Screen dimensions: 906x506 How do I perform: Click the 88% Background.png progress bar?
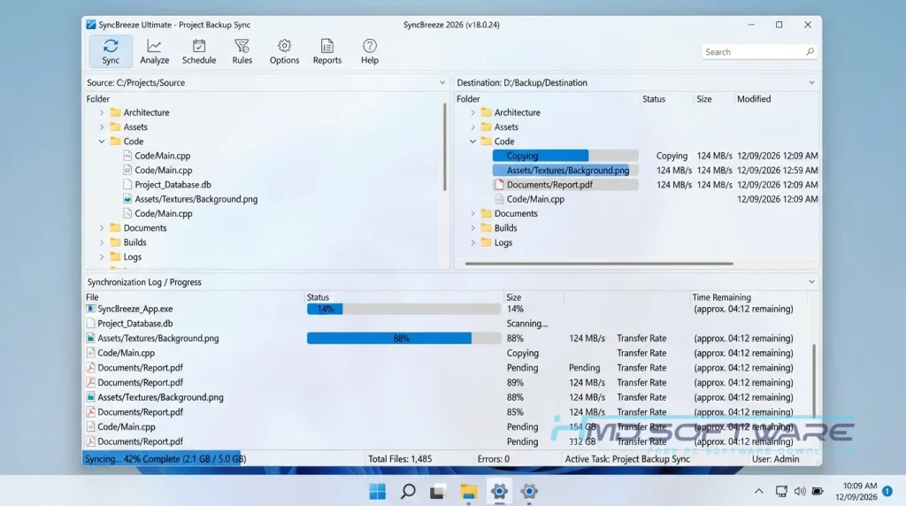point(403,339)
